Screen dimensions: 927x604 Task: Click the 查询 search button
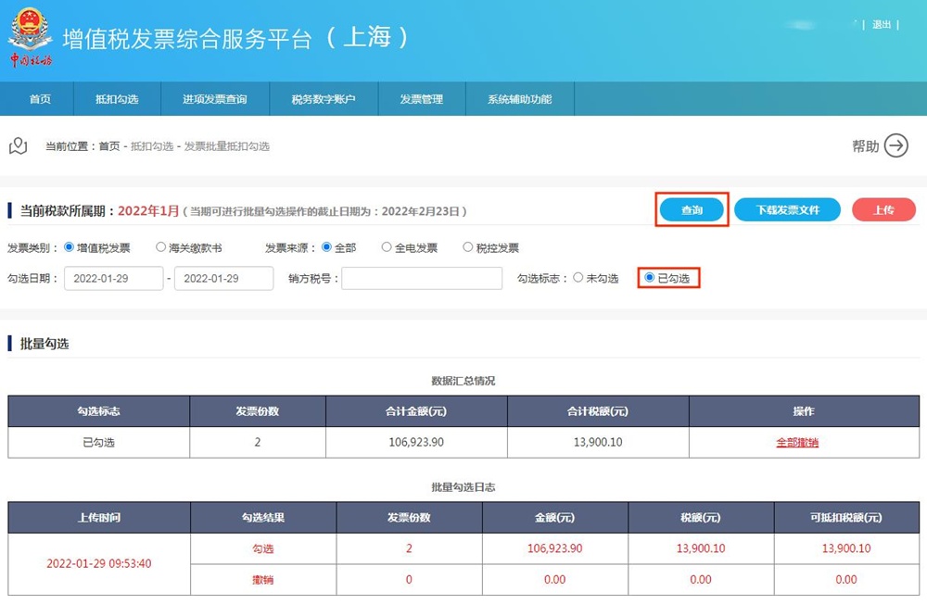point(692,210)
